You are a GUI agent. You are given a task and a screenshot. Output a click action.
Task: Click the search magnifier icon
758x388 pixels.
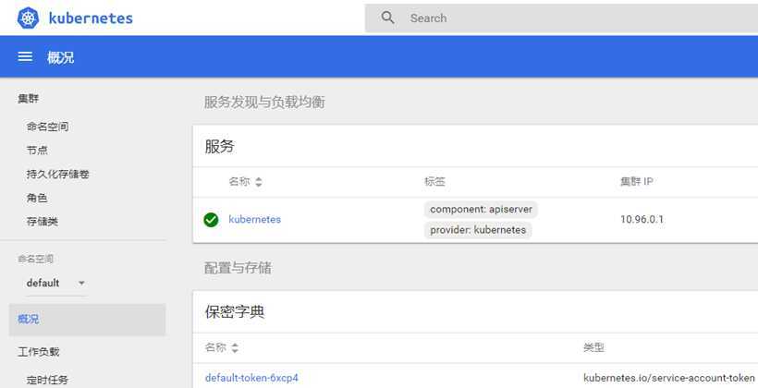pos(387,18)
